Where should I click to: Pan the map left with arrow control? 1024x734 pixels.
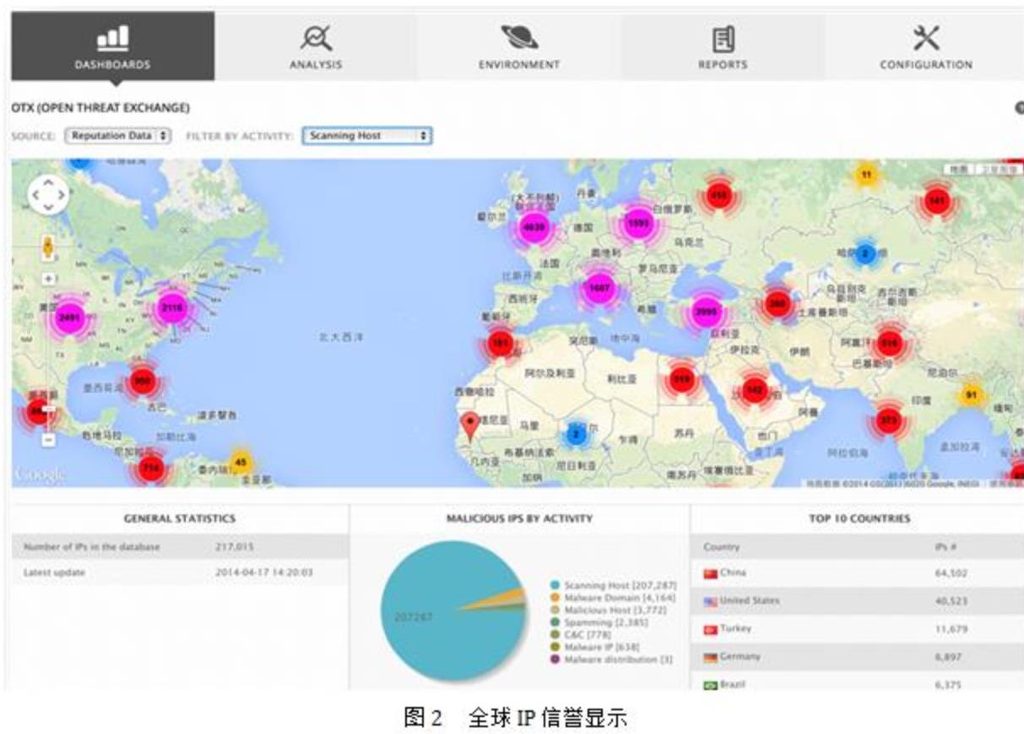[x=35, y=195]
